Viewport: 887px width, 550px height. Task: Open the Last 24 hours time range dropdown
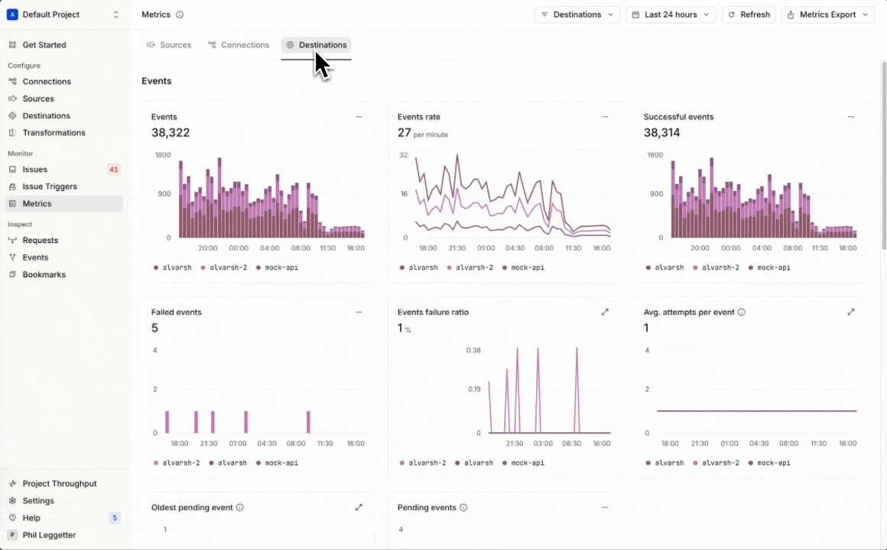670,14
